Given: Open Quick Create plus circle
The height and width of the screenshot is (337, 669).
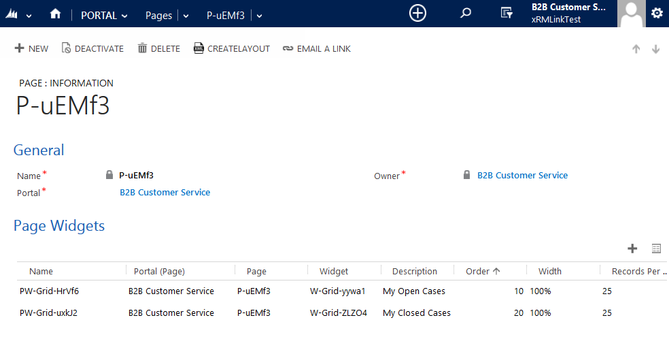Looking at the screenshot, I should coord(417,13).
